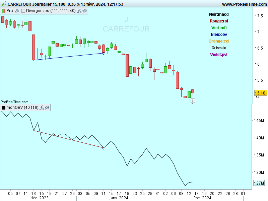The height and width of the screenshot is (201, 268).
Task: Click the Divergences (f f f t f f f f t 40) label
Action: pyautogui.click(x=51, y=11)
